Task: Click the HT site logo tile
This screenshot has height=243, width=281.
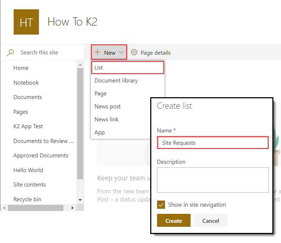Action: (26, 22)
